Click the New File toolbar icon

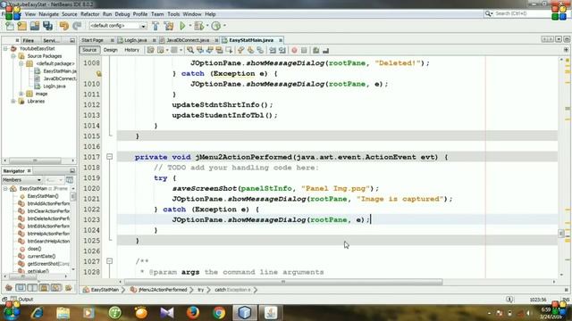(10, 26)
